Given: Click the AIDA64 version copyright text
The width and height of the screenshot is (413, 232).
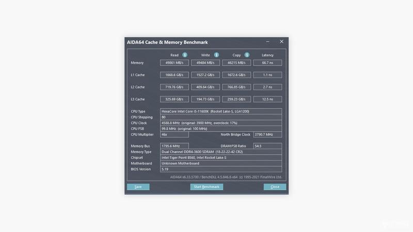Looking at the screenshot, I should coord(226,177).
